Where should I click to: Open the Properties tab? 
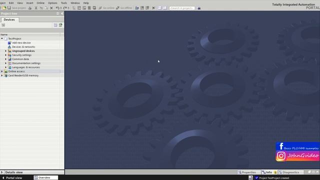[249, 172]
